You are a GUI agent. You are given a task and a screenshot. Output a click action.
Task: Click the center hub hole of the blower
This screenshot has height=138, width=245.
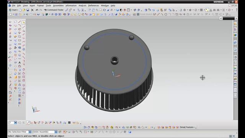tap(115, 60)
